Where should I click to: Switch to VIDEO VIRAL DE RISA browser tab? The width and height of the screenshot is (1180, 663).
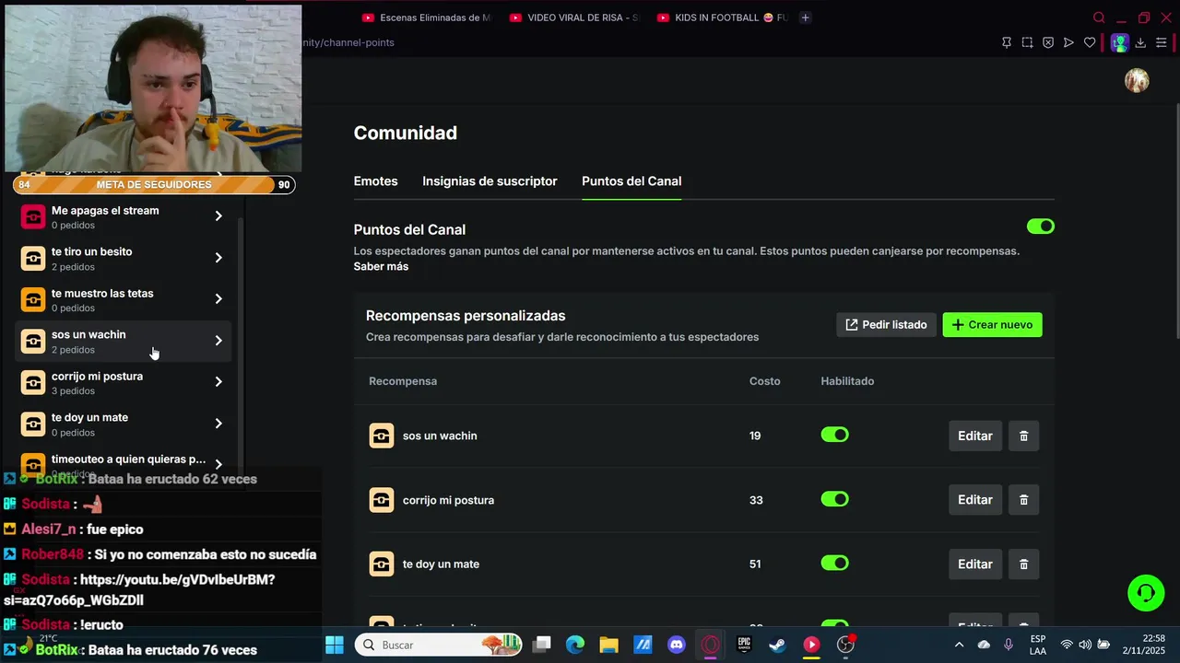(x=574, y=17)
